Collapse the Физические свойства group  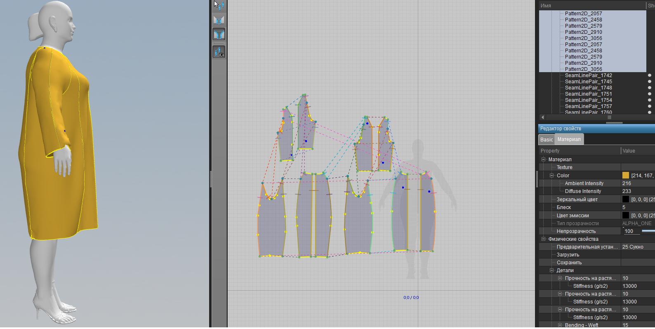(x=543, y=239)
